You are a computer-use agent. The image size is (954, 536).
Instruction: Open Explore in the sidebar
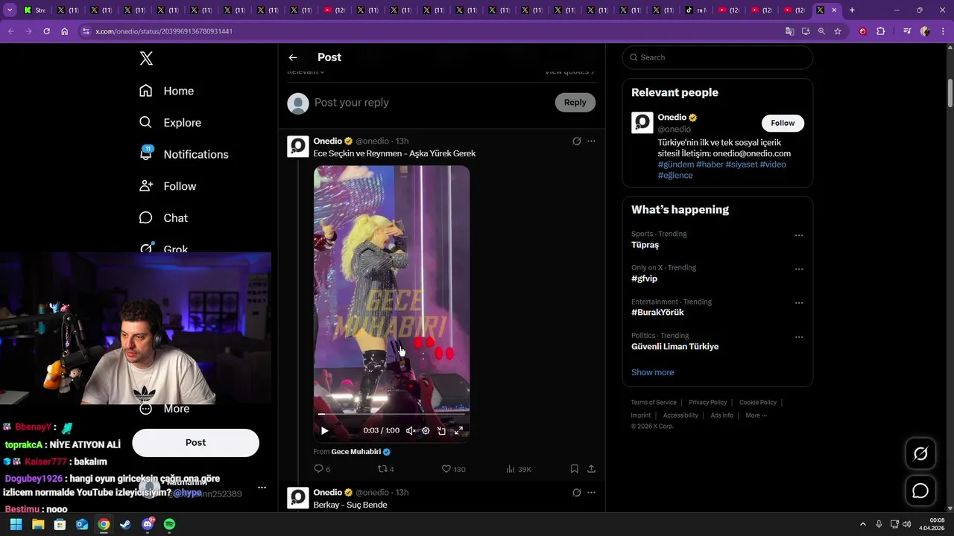[170, 123]
